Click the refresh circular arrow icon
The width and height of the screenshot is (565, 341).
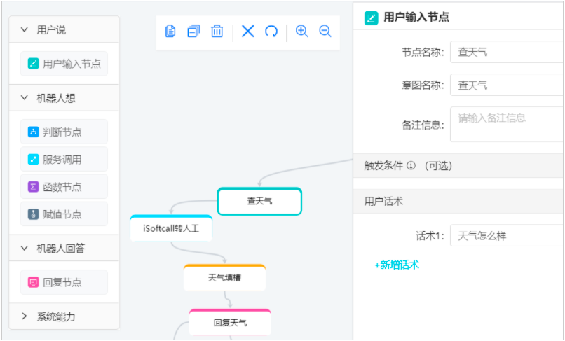[x=271, y=31]
